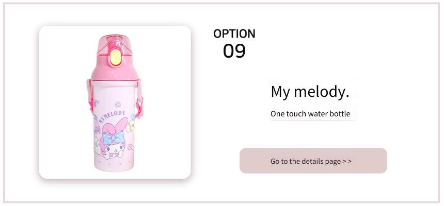This screenshot has width=444, height=206.
Task: Click the pink strap loop on bottle's left side
Action: [x=90, y=97]
